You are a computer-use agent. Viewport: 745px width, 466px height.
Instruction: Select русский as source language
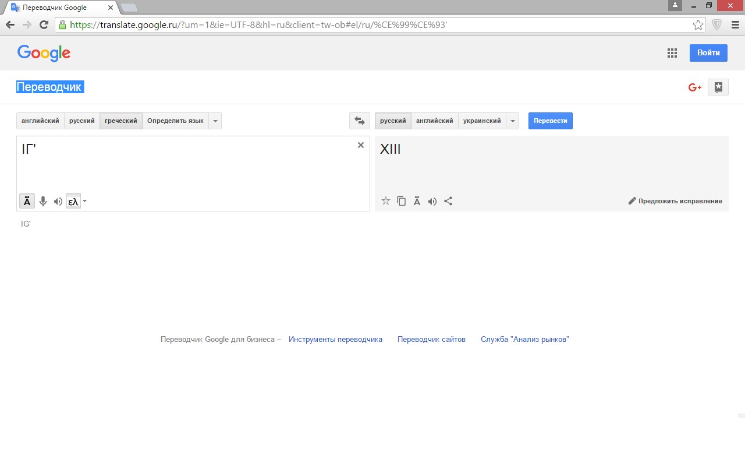(x=82, y=121)
